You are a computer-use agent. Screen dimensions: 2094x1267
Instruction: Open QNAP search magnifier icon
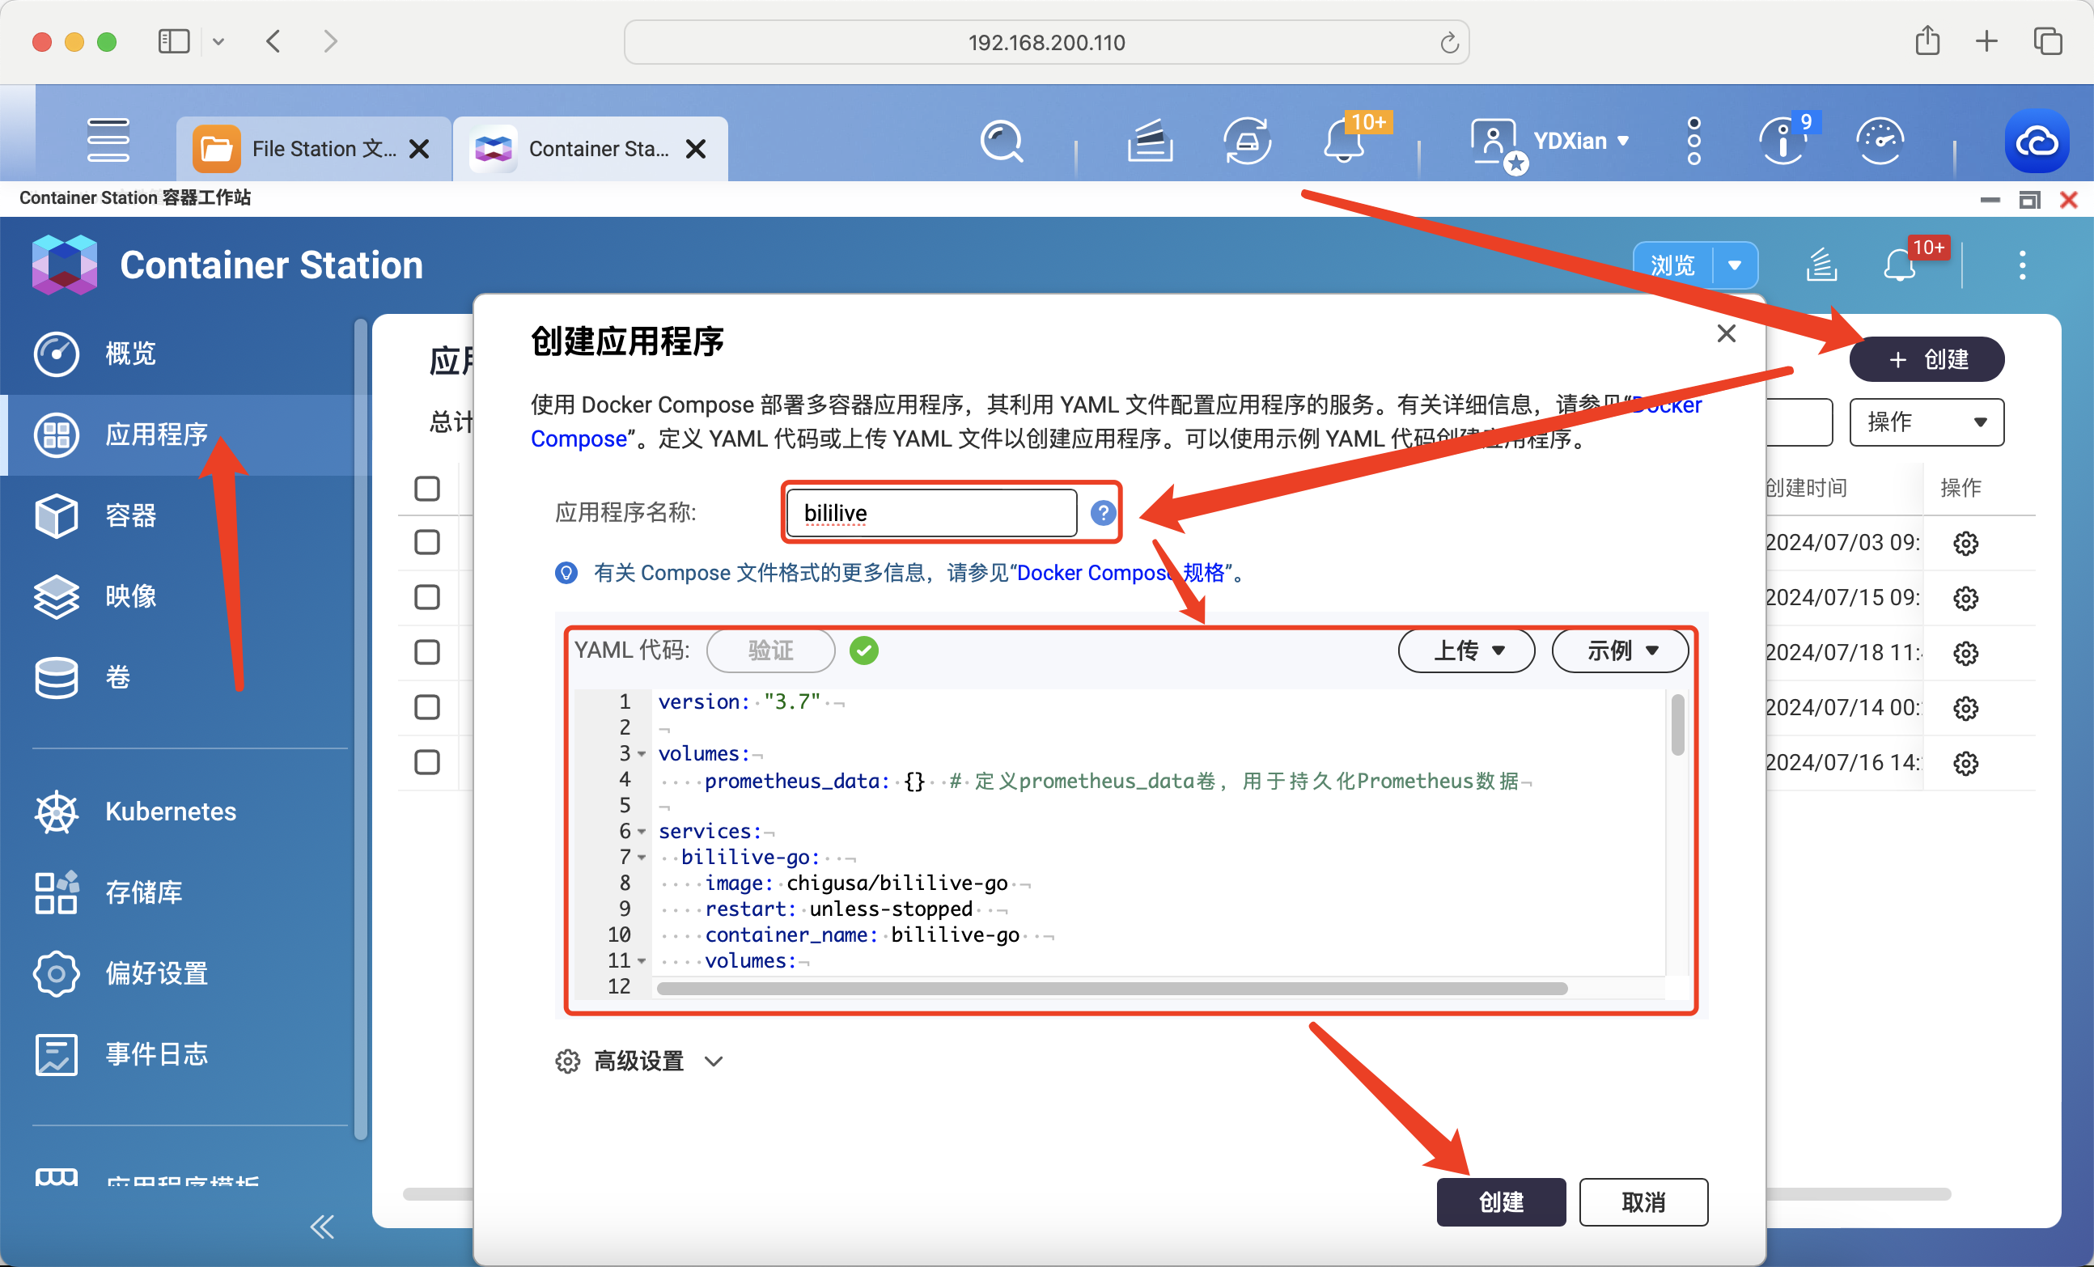[x=1001, y=141]
